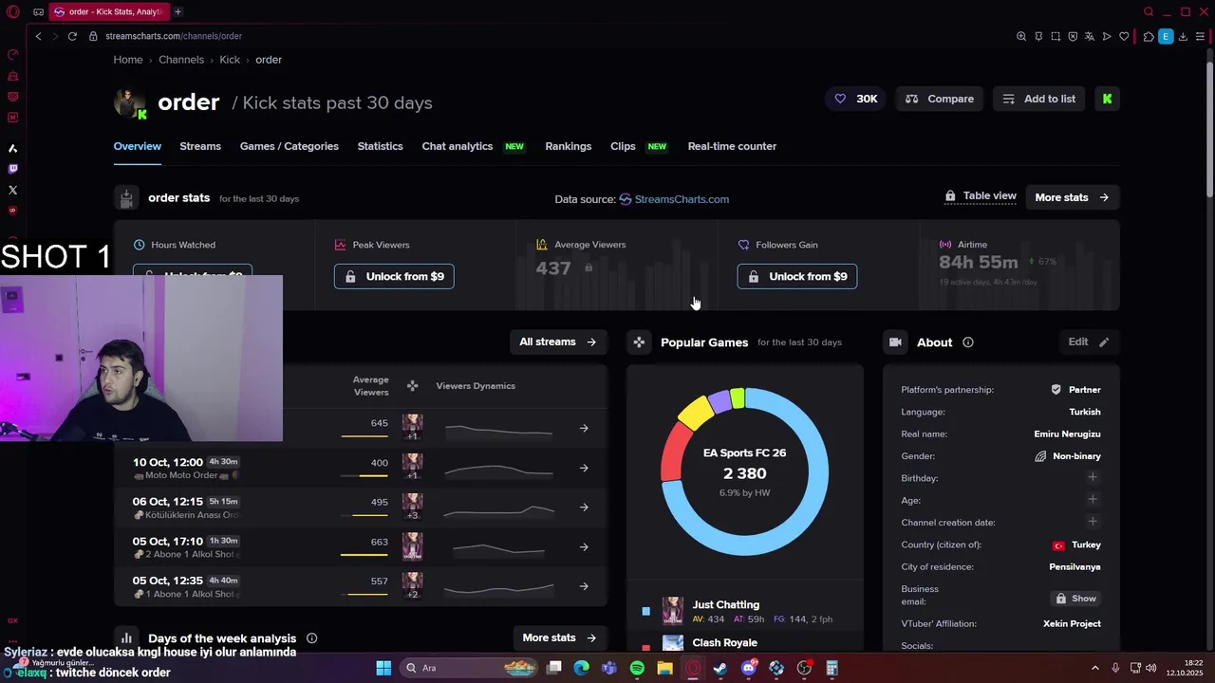The image size is (1215, 683).
Task: Click the Compare button
Action: click(x=940, y=99)
